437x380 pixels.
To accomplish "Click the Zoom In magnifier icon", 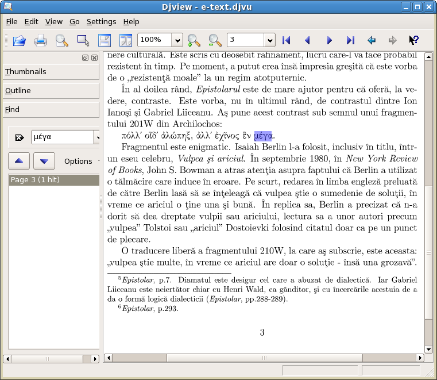I will (194, 40).
